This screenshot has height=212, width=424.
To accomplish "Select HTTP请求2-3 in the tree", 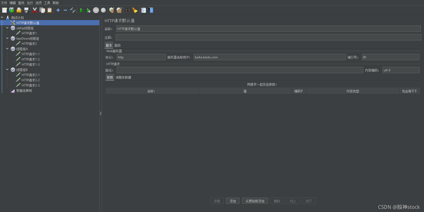I will tap(31, 85).
